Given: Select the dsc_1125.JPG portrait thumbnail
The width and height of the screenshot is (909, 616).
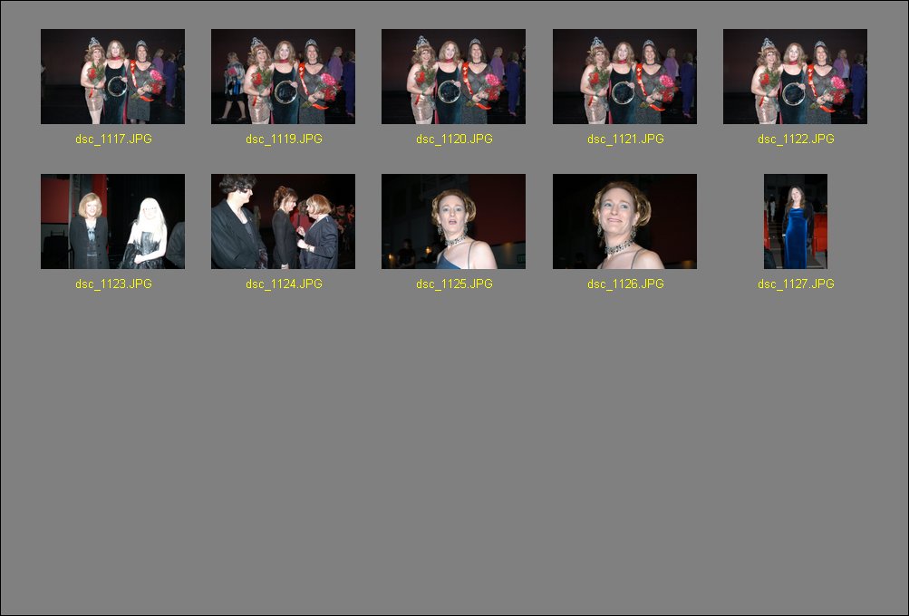Looking at the screenshot, I should coord(453,221).
